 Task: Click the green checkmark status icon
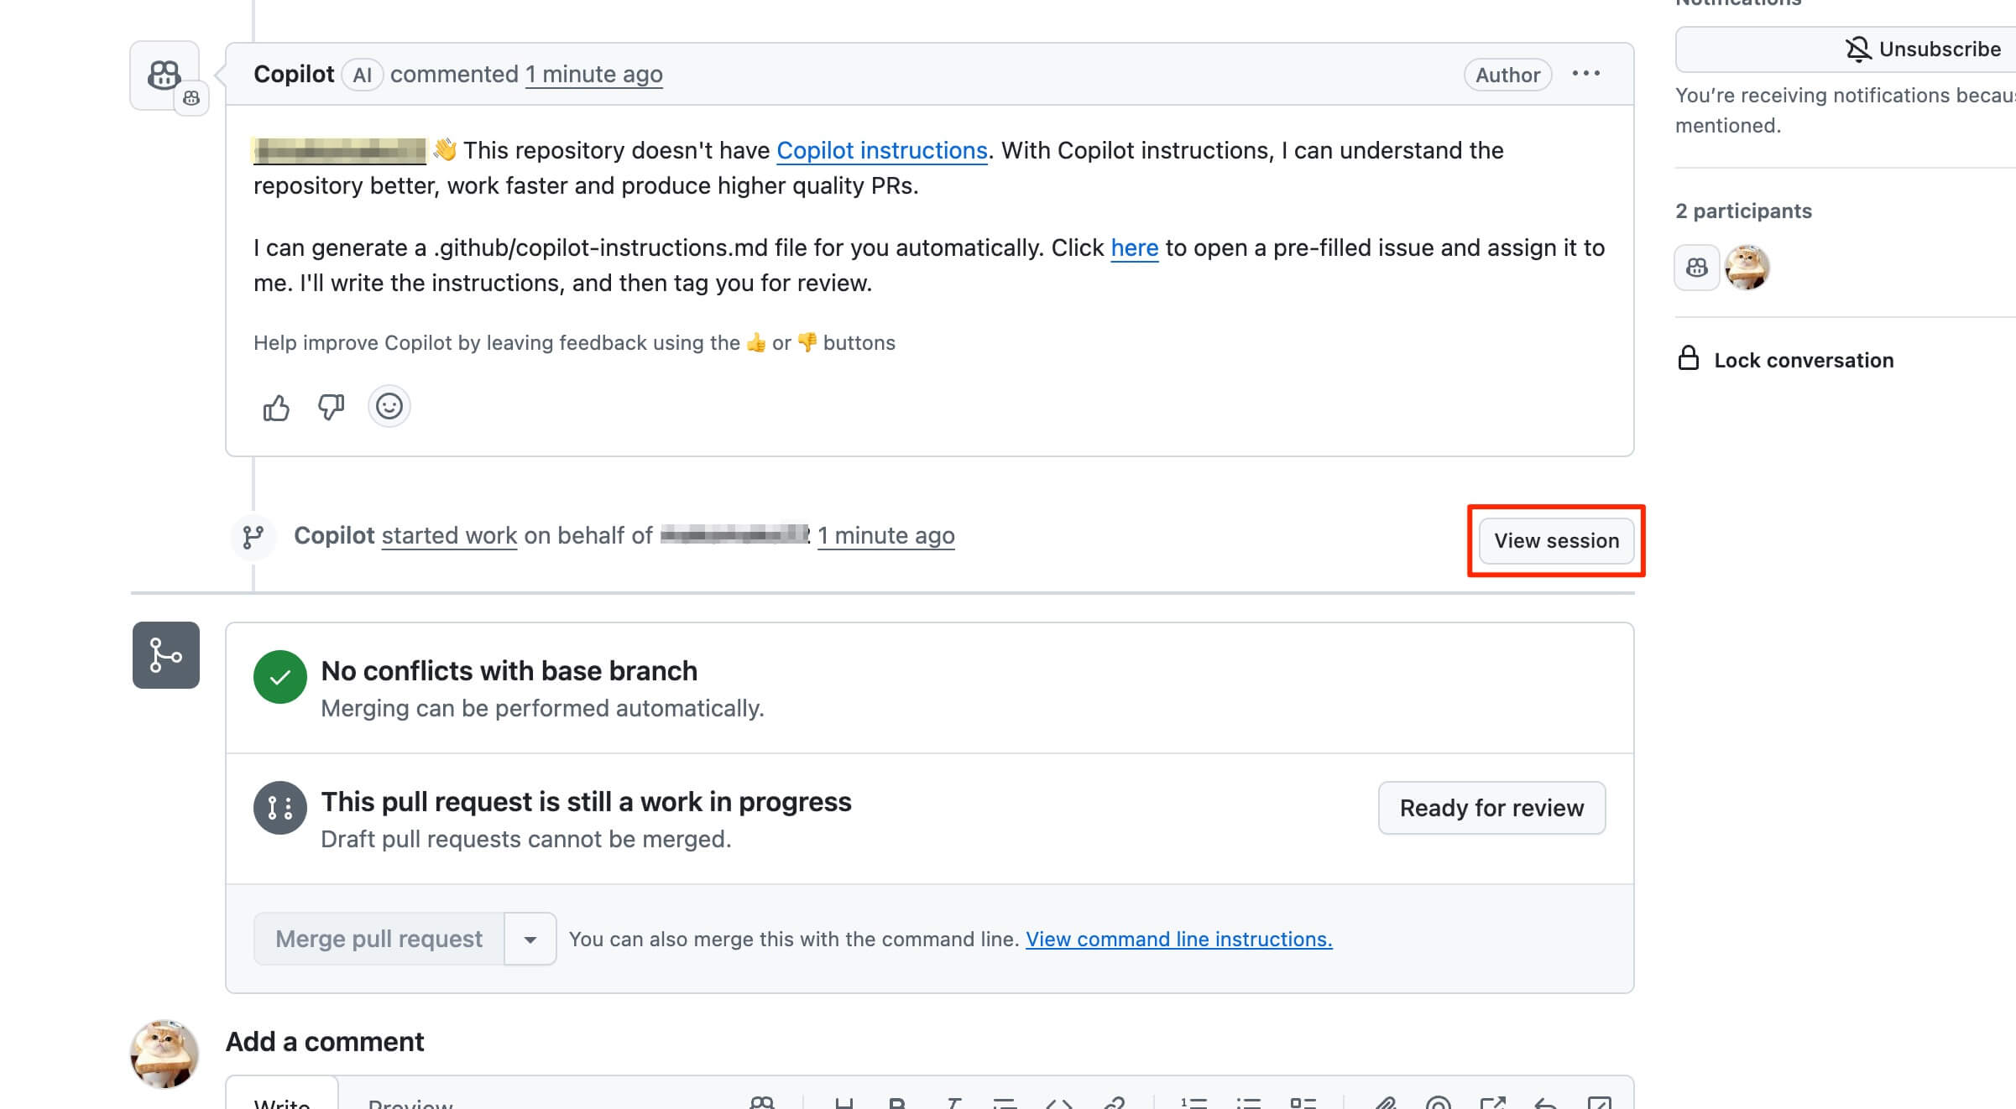click(279, 677)
